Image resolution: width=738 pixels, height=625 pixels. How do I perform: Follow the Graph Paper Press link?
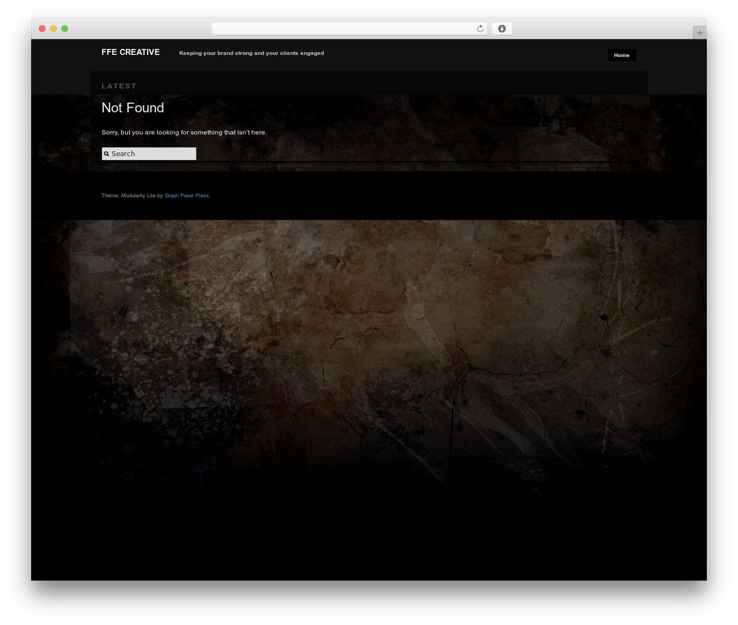(187, 195)
